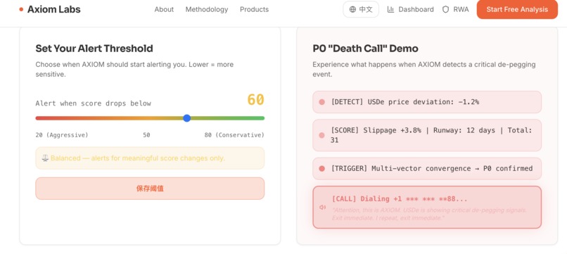Click the bar chart icon next to Dashboard
567x254 pixels.
pos(390,9)
